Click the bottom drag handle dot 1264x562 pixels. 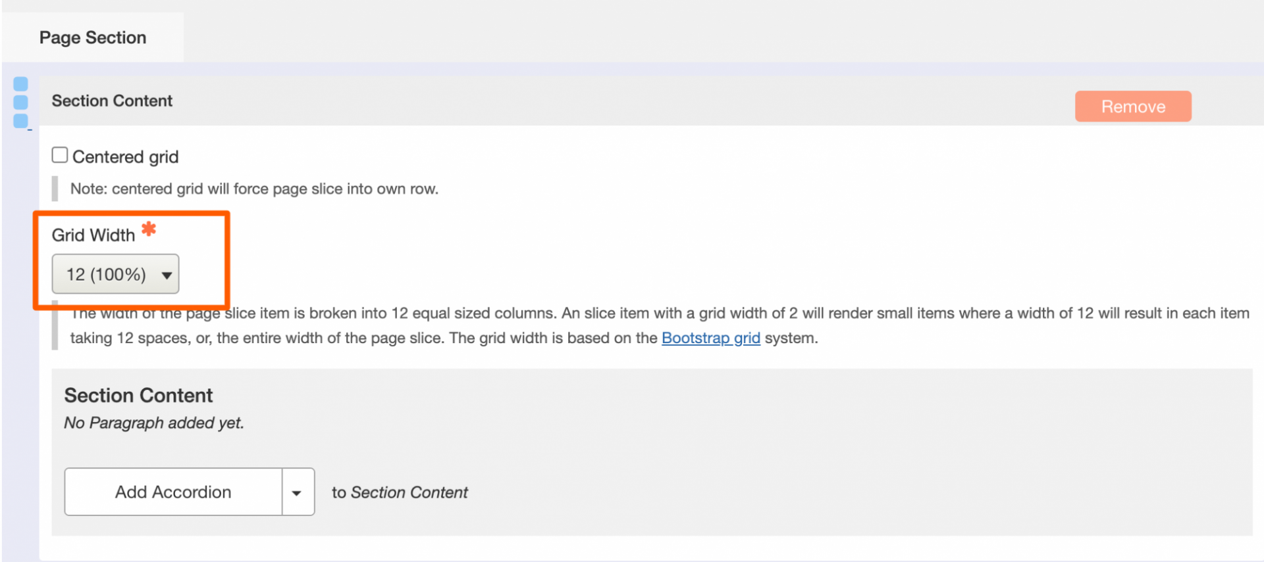pos(20,121)
